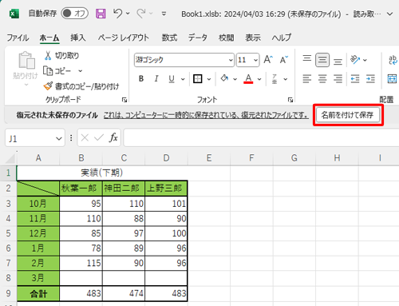399x306 pixels.
Task: Click the Orientation text angle icon
Action: pyautogui.click(x=355, y=60)
